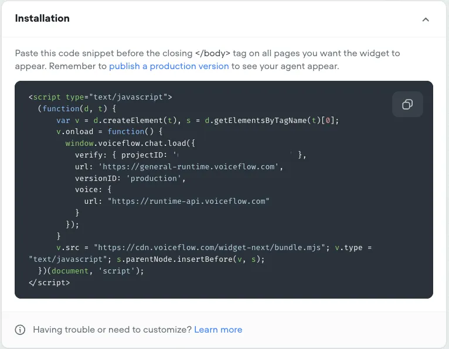Click the general-runtime.voiceflow.com URL line
This screenshot has height=349, width=449.
tap(179, 166)
